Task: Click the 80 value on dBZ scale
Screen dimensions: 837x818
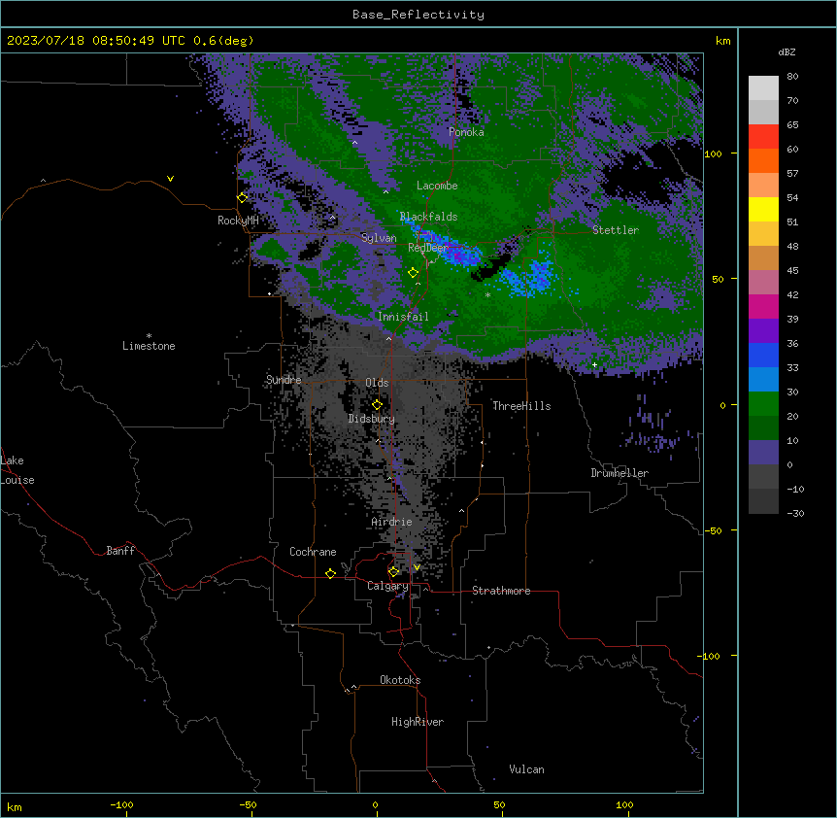Action: [x=792, y=77]
